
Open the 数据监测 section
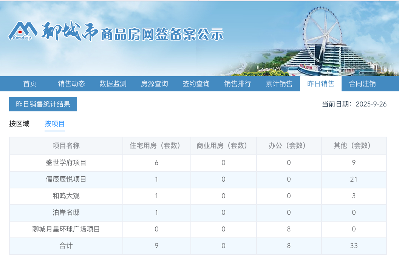(113, 84)
